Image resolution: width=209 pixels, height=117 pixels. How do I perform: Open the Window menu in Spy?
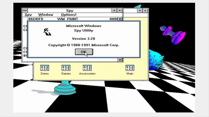[46, 15]
